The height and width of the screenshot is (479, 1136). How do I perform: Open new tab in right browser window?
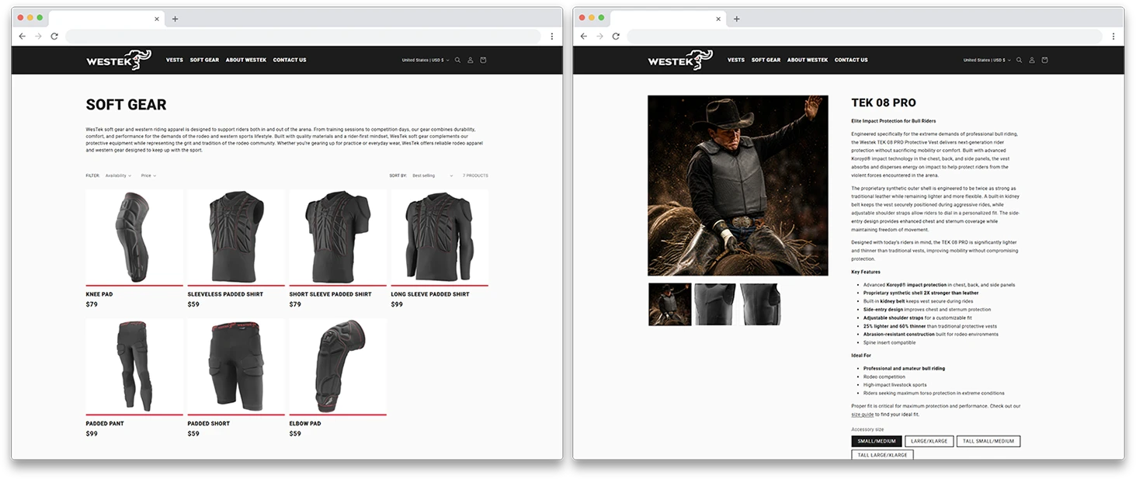[736, 19]
